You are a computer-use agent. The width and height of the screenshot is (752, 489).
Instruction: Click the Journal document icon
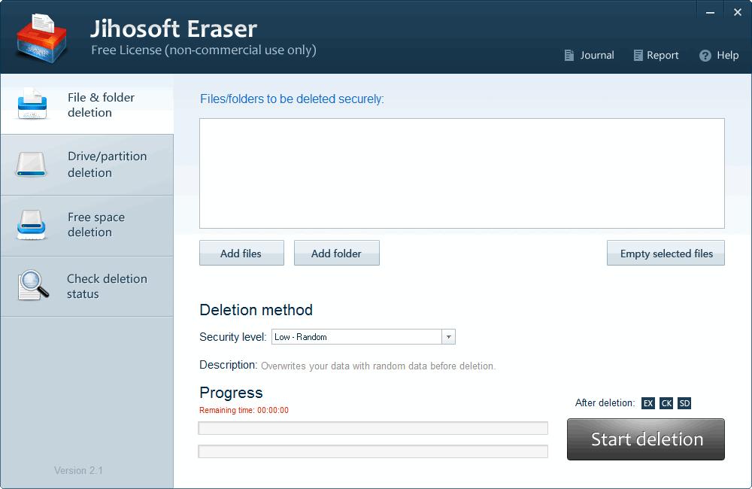pyautogui.click(x=569, y=55)
